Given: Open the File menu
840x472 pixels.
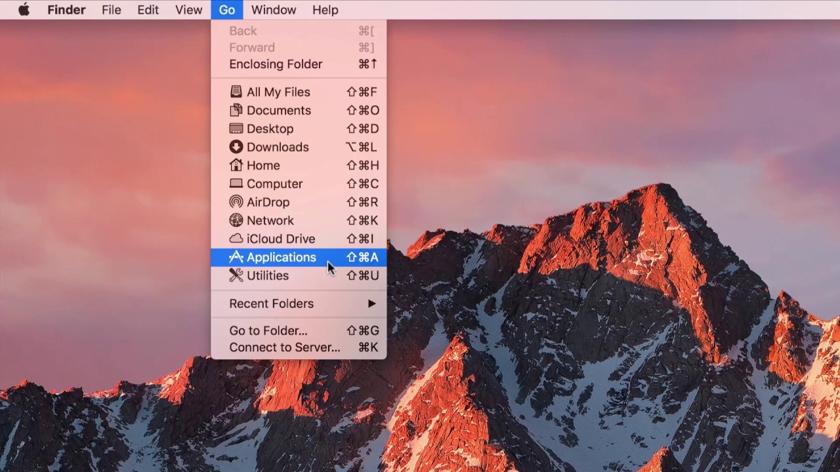Looking at the screenshot, I should click(x=111, y=10).
